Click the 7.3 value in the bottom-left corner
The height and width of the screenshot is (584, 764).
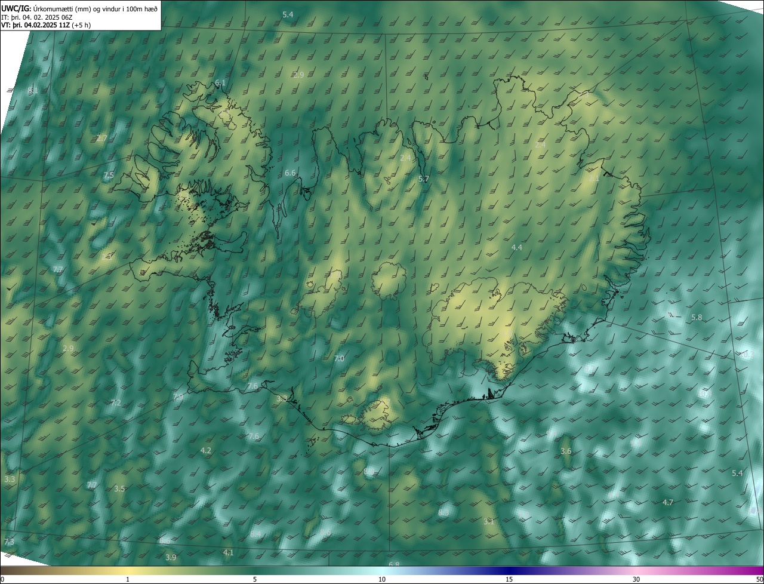click(9, 542)
